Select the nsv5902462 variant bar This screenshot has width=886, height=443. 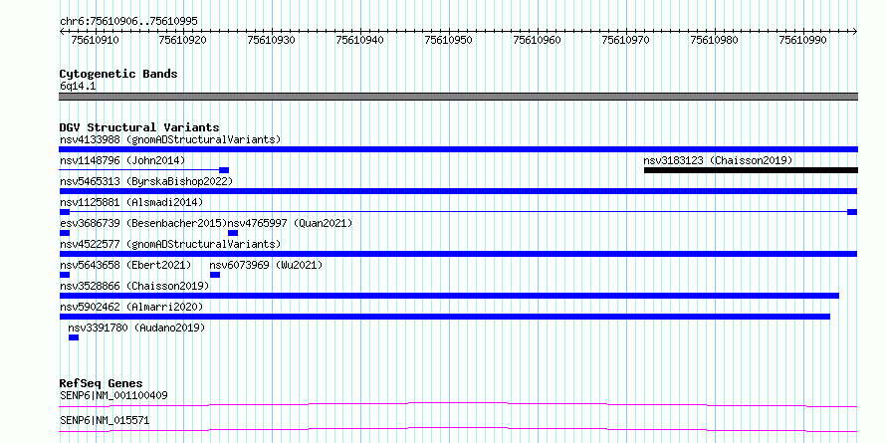pyautogui.click(x=445, y=317)
